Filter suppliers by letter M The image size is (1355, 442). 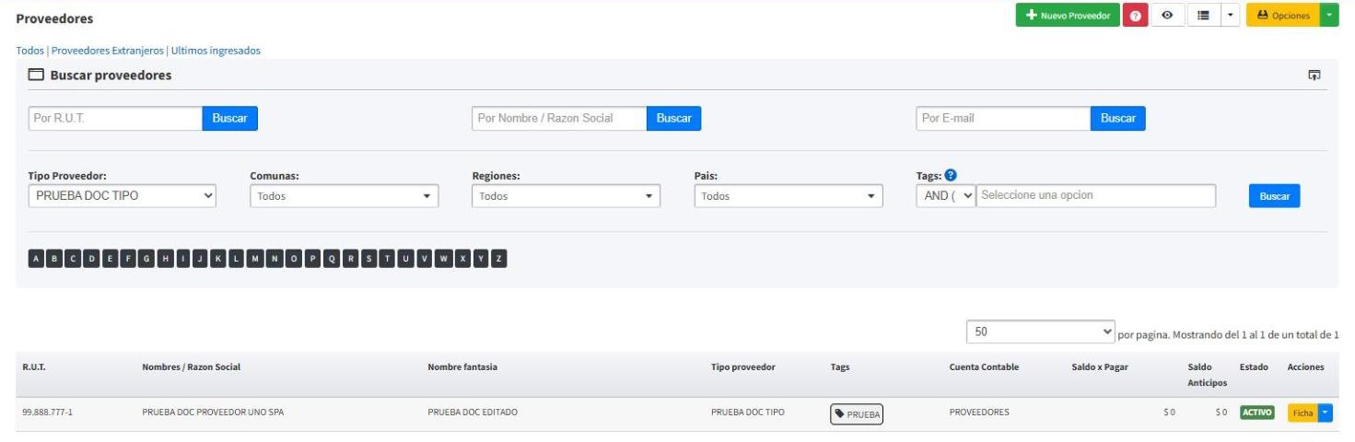255,260
